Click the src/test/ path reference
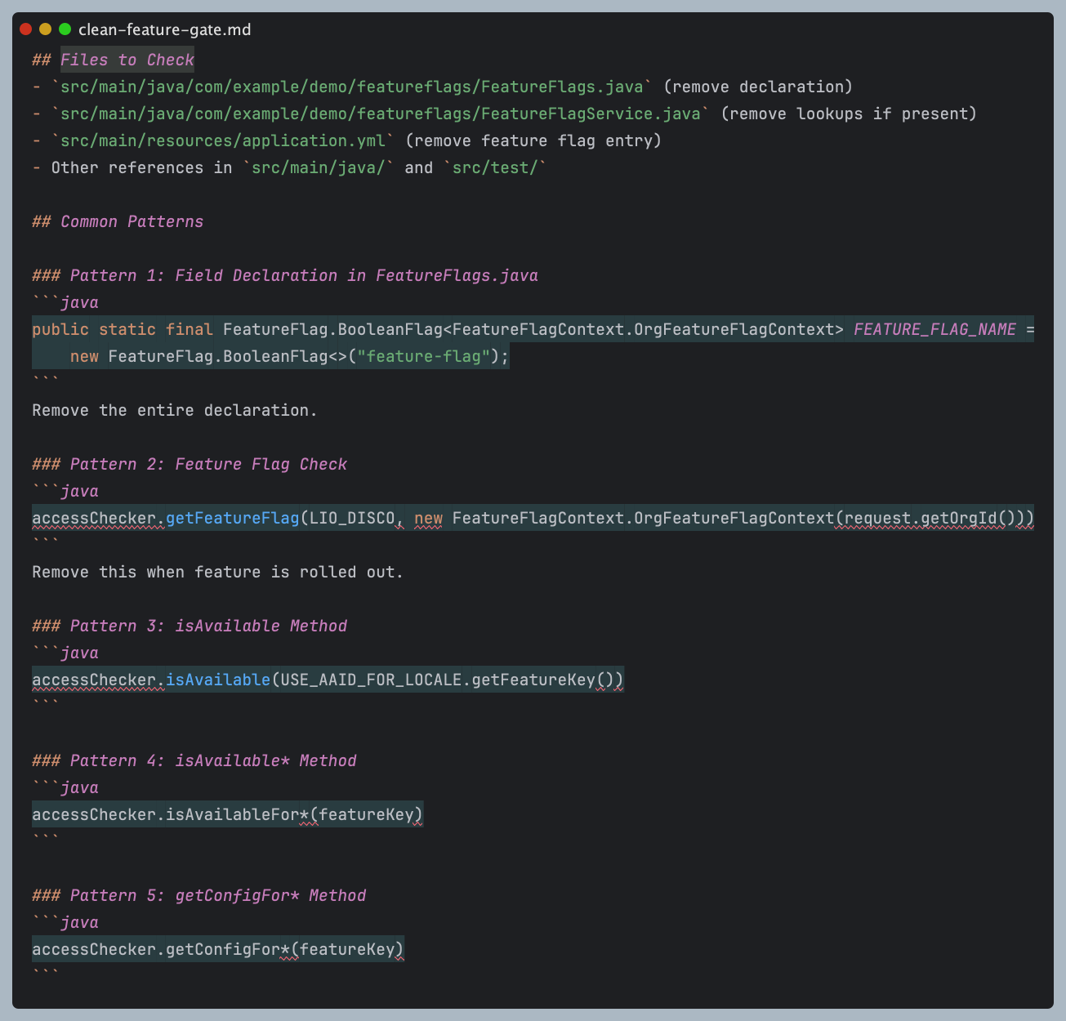The width and height of the screenshot is (1066, 1021). coord(495,167)
